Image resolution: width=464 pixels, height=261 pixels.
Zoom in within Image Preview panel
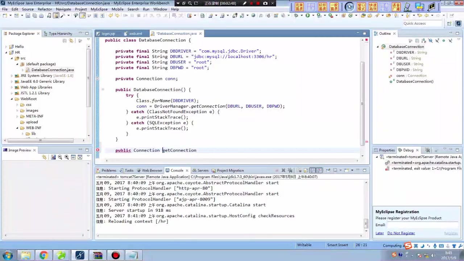click(x=66, y=157)
